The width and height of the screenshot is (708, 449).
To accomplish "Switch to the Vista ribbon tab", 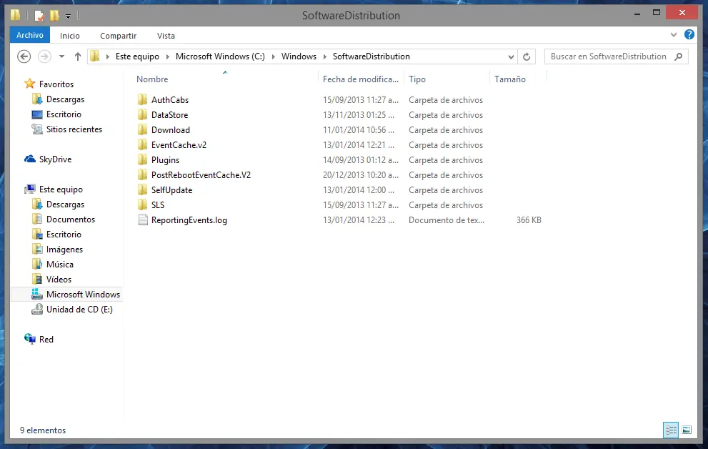I will click(166, 36).
